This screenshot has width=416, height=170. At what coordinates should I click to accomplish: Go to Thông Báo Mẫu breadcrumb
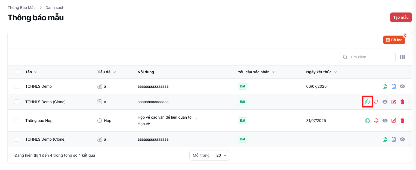(21, 8)
